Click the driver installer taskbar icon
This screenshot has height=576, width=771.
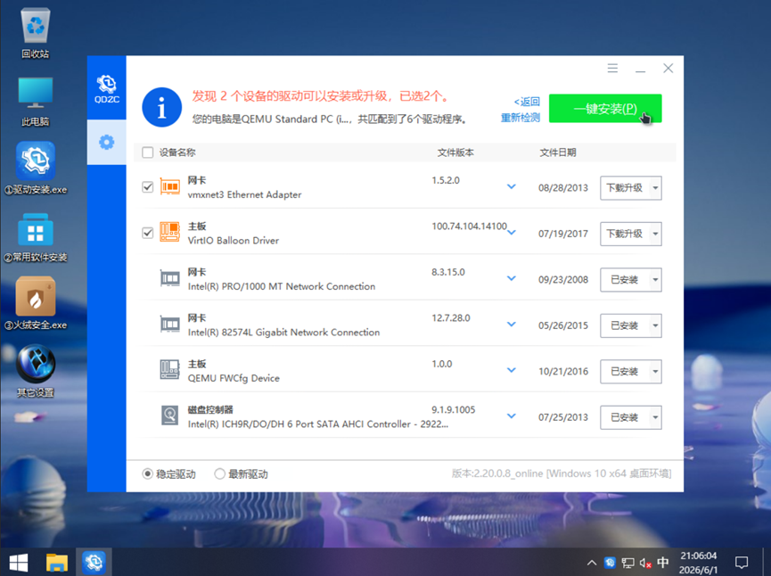pyautogui.click(x=94, y=563)
